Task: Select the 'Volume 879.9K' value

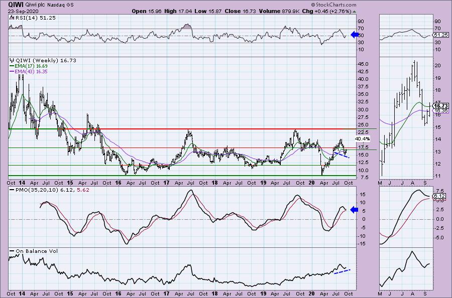Action: click(280, 11)
